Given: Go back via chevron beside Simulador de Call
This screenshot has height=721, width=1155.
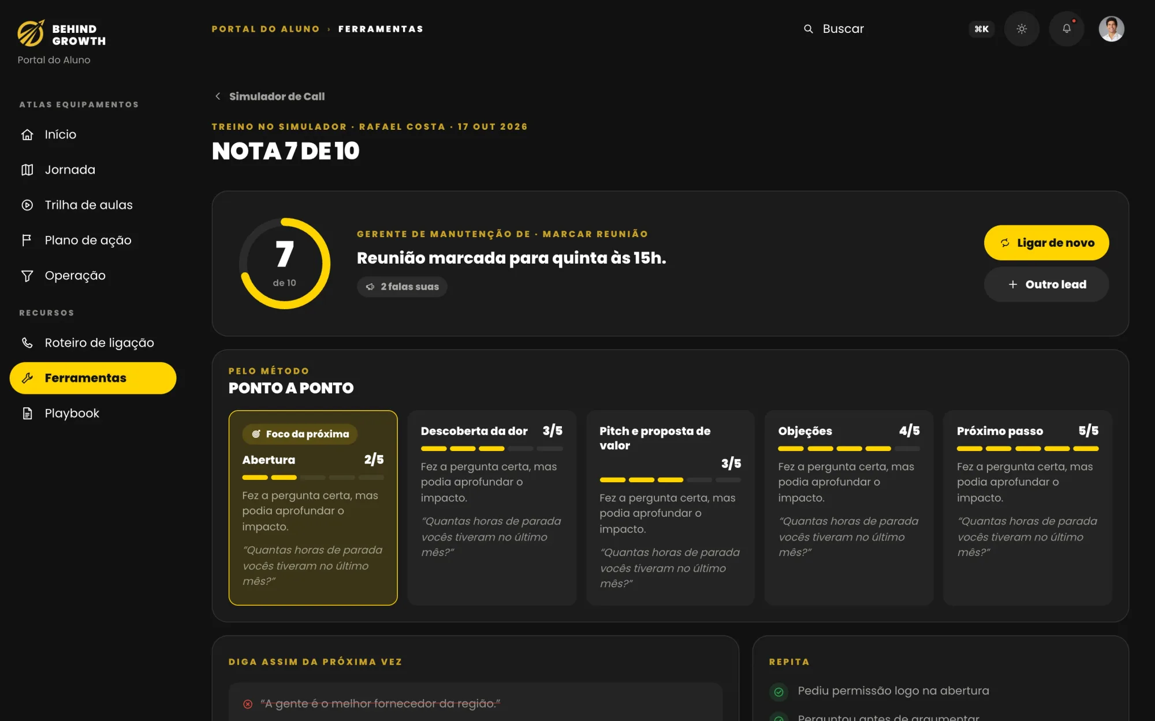Looking at the screenshot, I should [x=218, y=96].
